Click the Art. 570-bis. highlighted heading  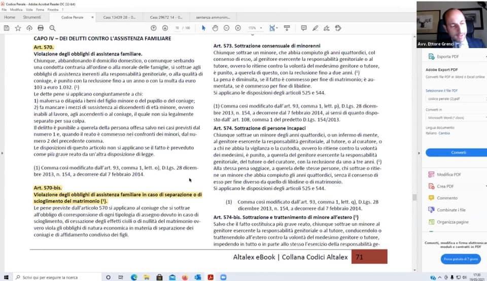[48, 188]
